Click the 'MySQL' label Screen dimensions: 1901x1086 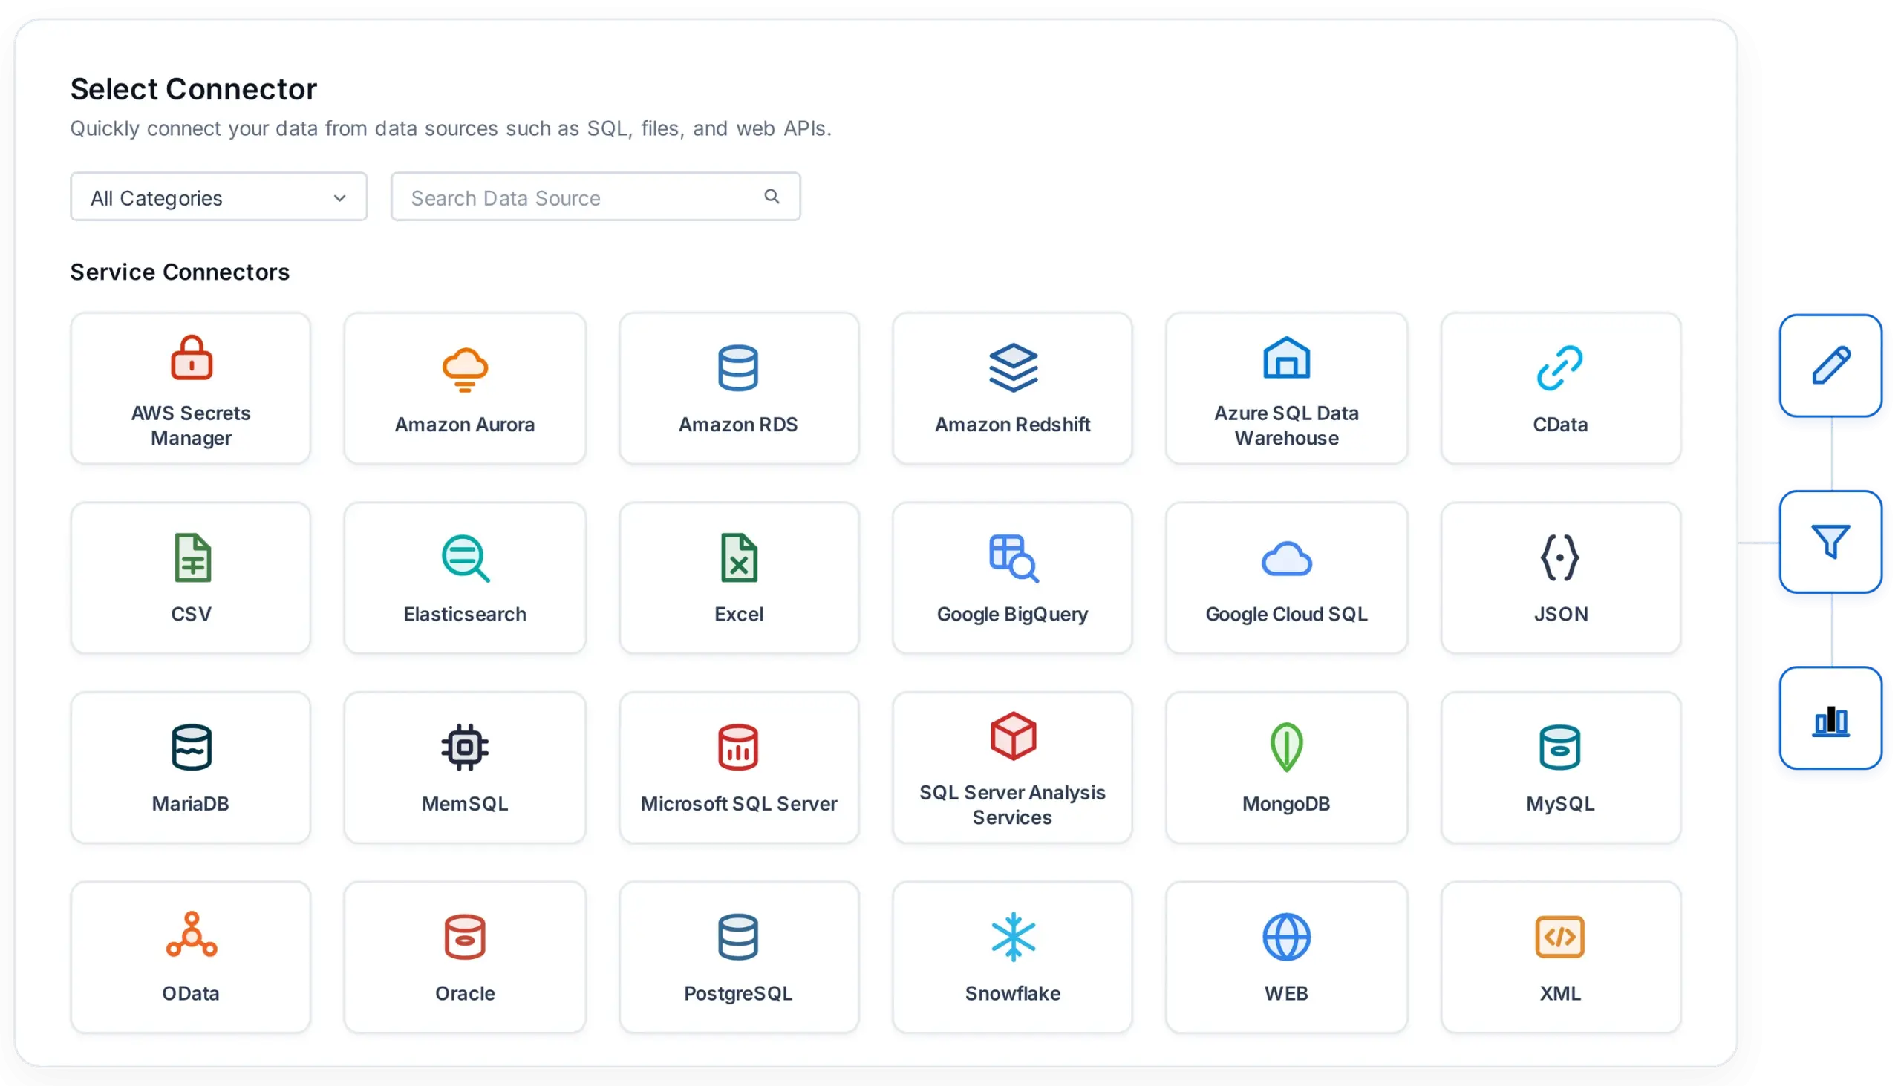click(1560, 804)
